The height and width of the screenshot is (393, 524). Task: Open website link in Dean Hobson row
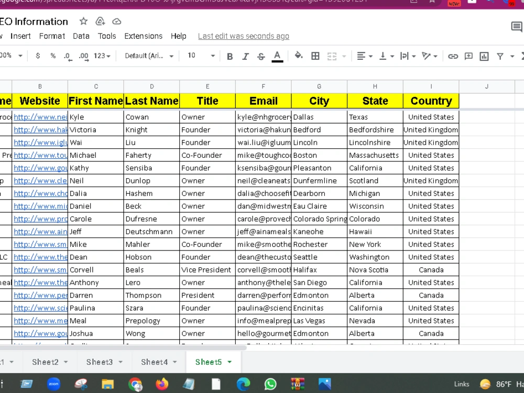(x=40, y=257)
